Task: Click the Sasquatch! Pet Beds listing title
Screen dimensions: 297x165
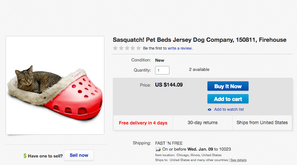Action: click(199, 40)
